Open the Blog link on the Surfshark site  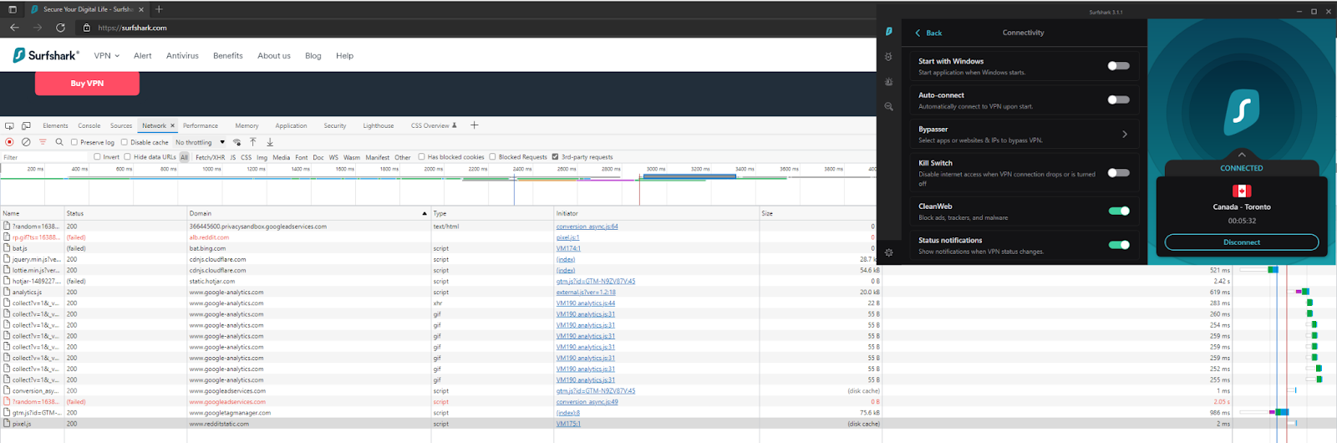[x=313, y=56]
